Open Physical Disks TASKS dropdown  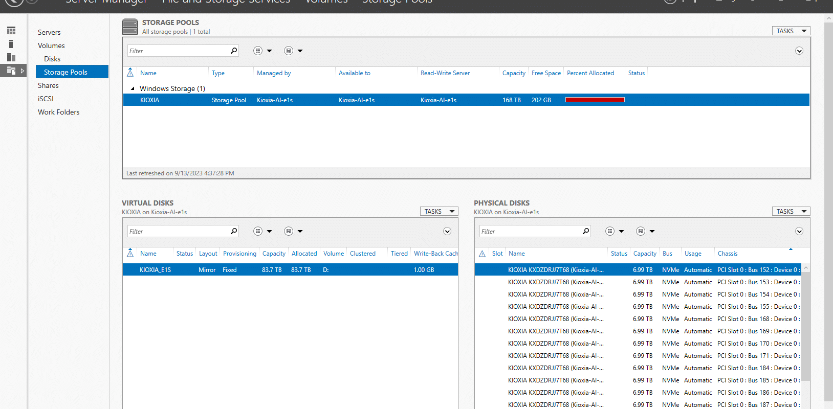click(x=791, y=211)
